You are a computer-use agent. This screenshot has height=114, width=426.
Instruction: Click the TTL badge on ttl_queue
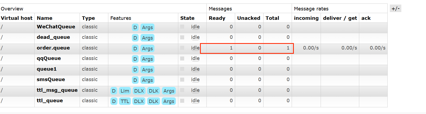pos(125,101)
